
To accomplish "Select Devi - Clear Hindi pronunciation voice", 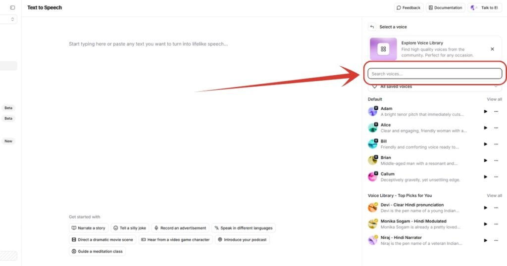I will coord(412,205).
